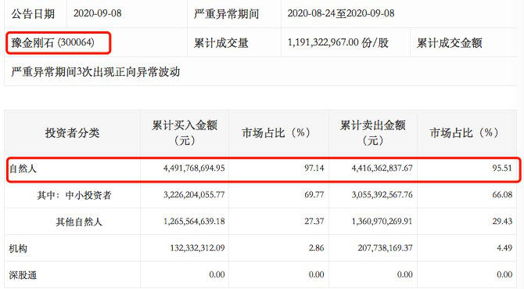Click the 投资者分类 column header
This screenshot has height=289, width=524.
72,133
